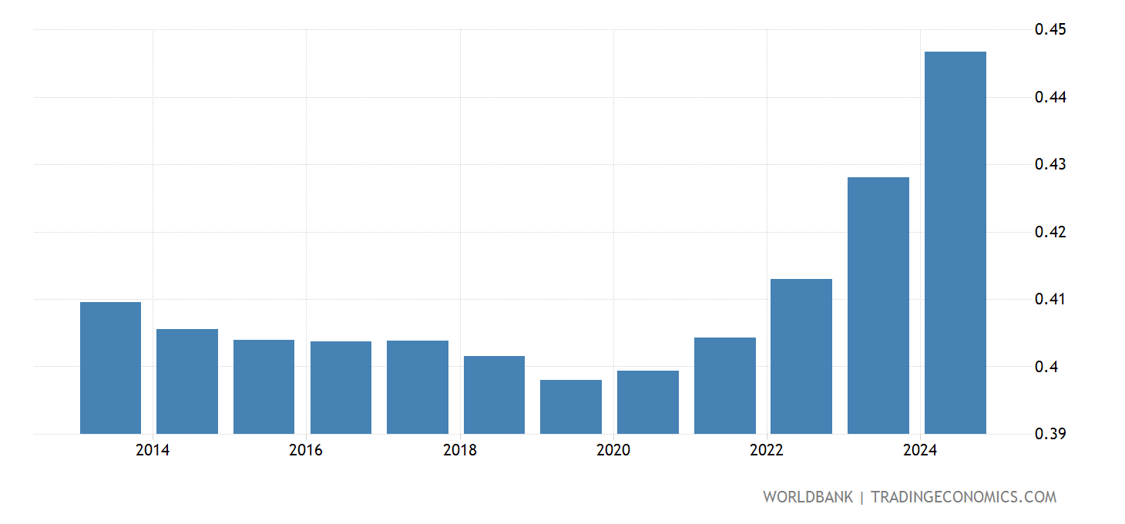Screen dimensions: 1125x524
Task: Select the 0.44 y-axis value
Action: pos(1049,97)
